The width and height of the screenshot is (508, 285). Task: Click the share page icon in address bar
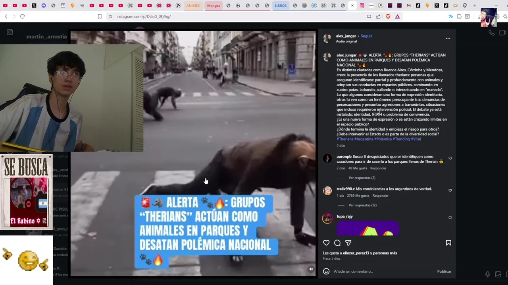pyautogui.click(x=378, y=16)
